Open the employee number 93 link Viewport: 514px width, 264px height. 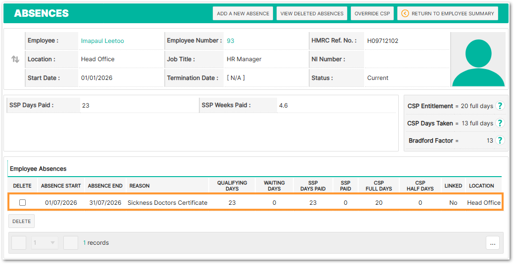click(x=231, y=41)
